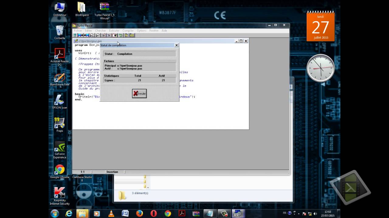Click the green Undo toolbar icon
389x218 pixels.
[x=120, y=35]
